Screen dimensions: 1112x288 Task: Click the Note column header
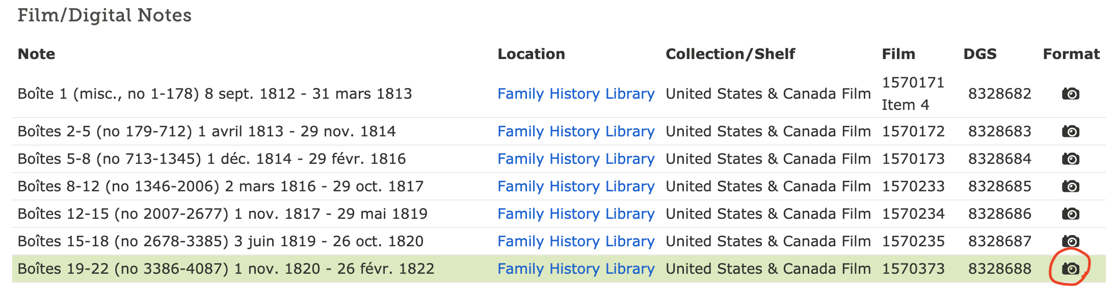[36, 54]
